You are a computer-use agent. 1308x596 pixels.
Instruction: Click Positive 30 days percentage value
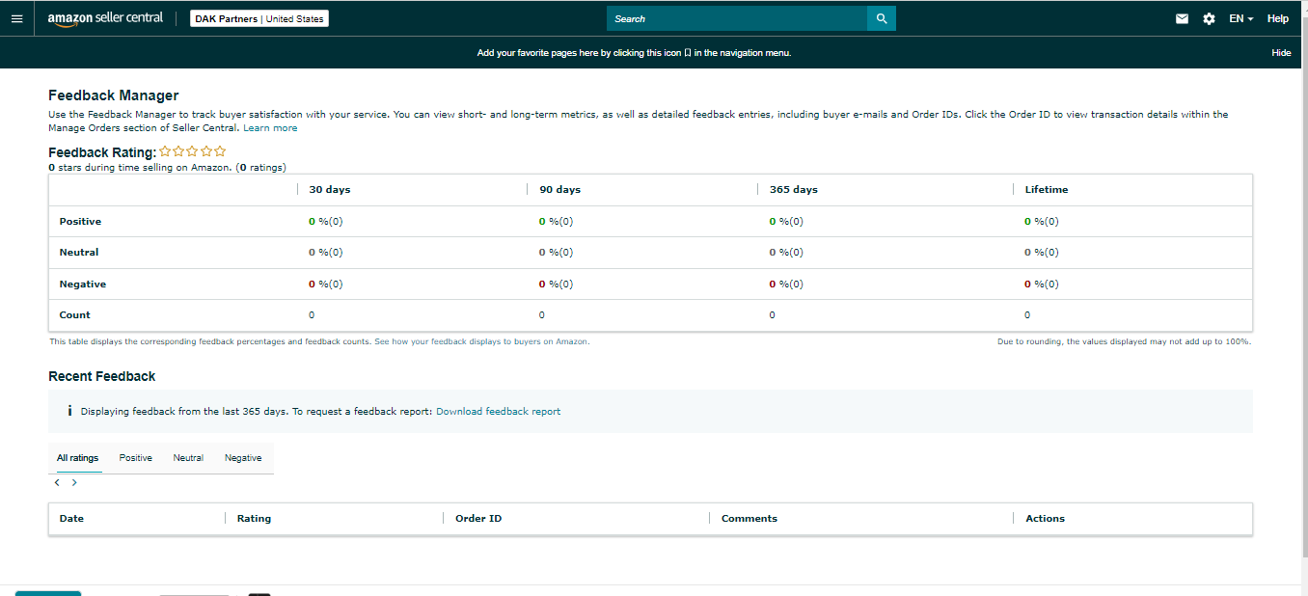click(326, 222)
